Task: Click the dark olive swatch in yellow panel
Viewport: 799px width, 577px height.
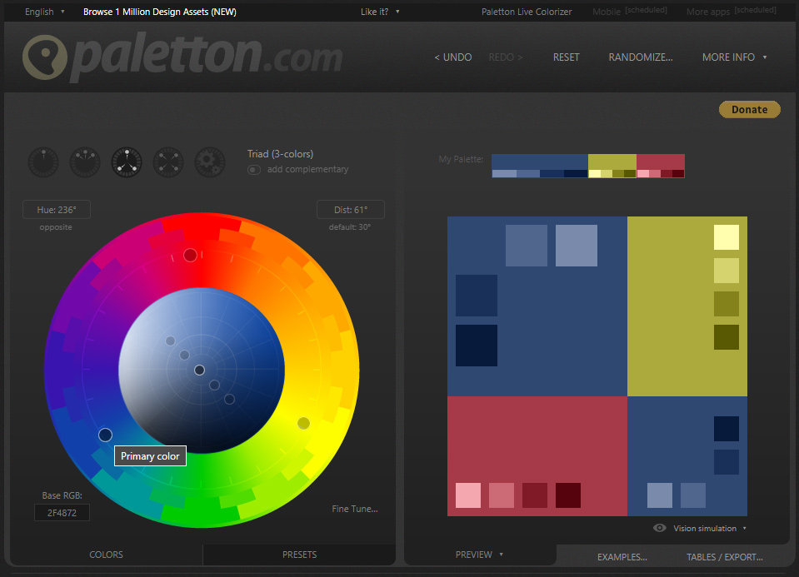Action: pos(727,337)
